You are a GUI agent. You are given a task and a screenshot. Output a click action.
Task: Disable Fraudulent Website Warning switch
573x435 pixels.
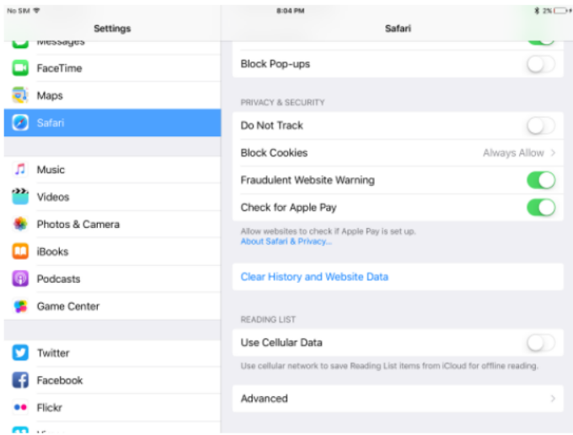(x=540, y=180)
